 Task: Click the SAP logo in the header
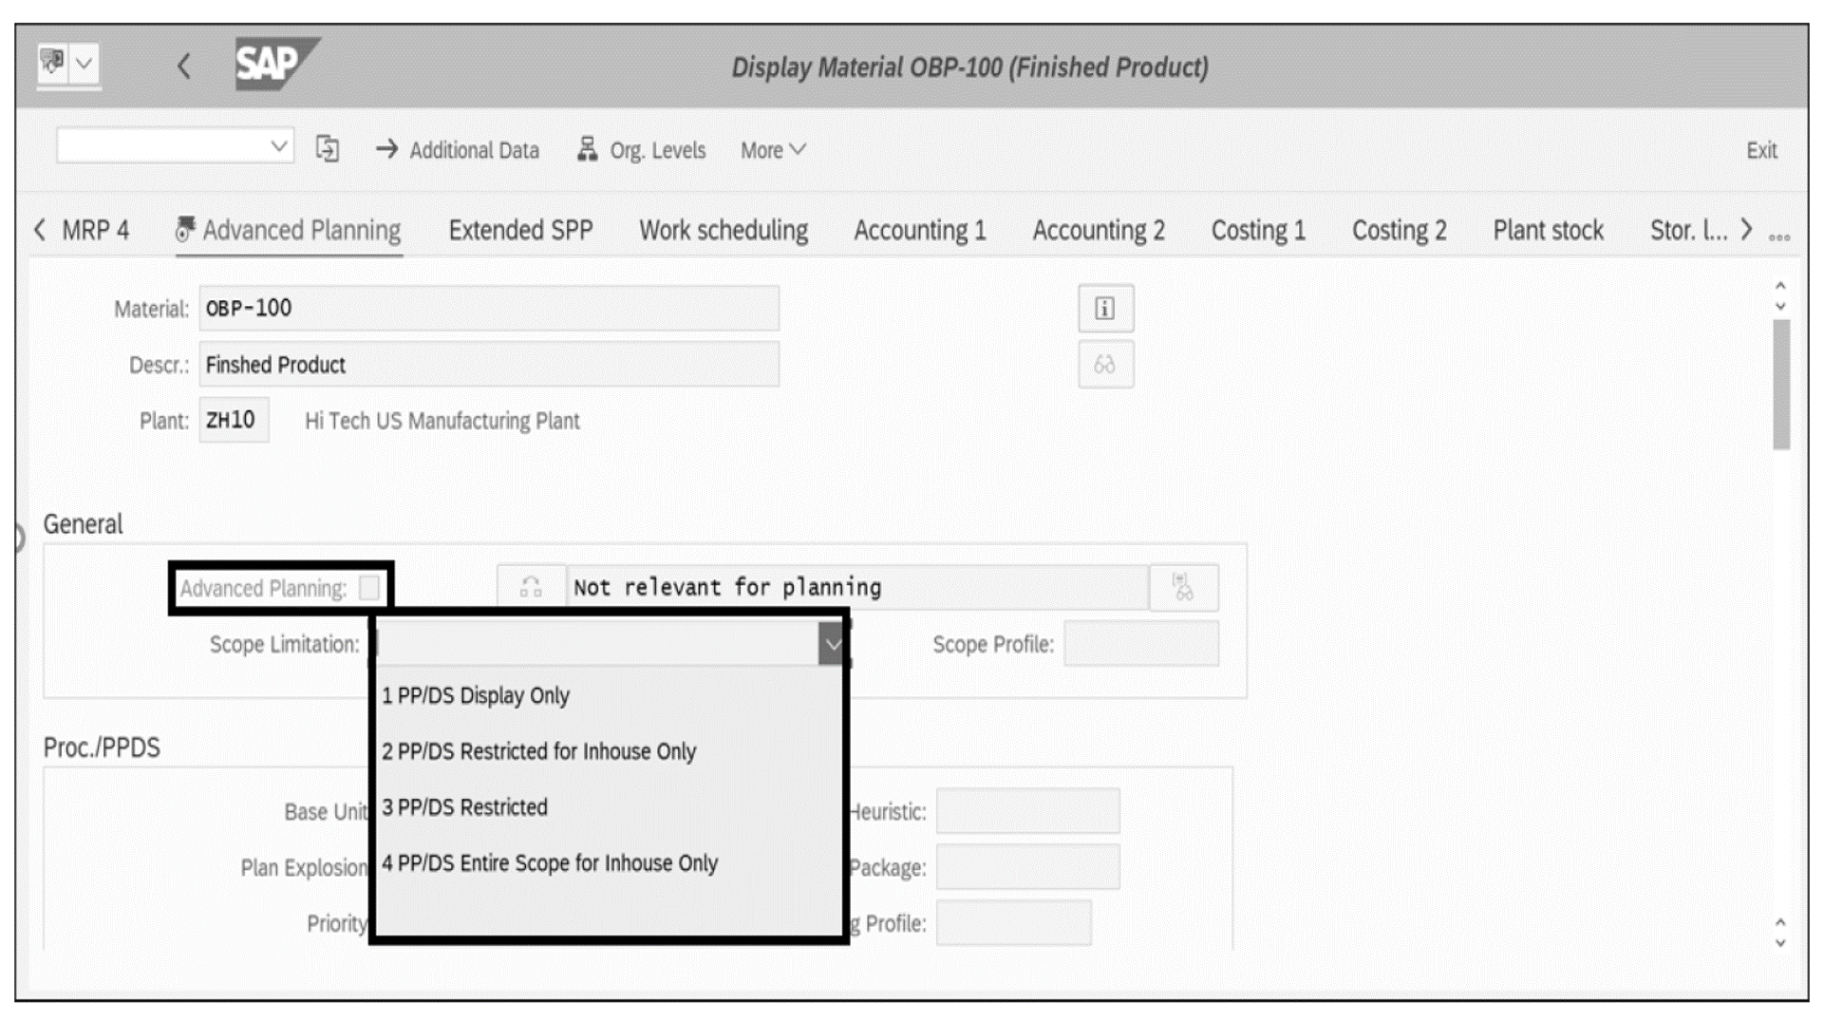pos(267,65)
